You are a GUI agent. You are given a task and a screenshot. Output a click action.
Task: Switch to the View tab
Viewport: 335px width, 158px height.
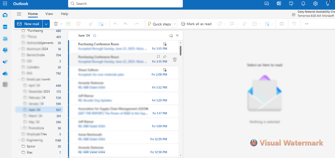point(49,14)
